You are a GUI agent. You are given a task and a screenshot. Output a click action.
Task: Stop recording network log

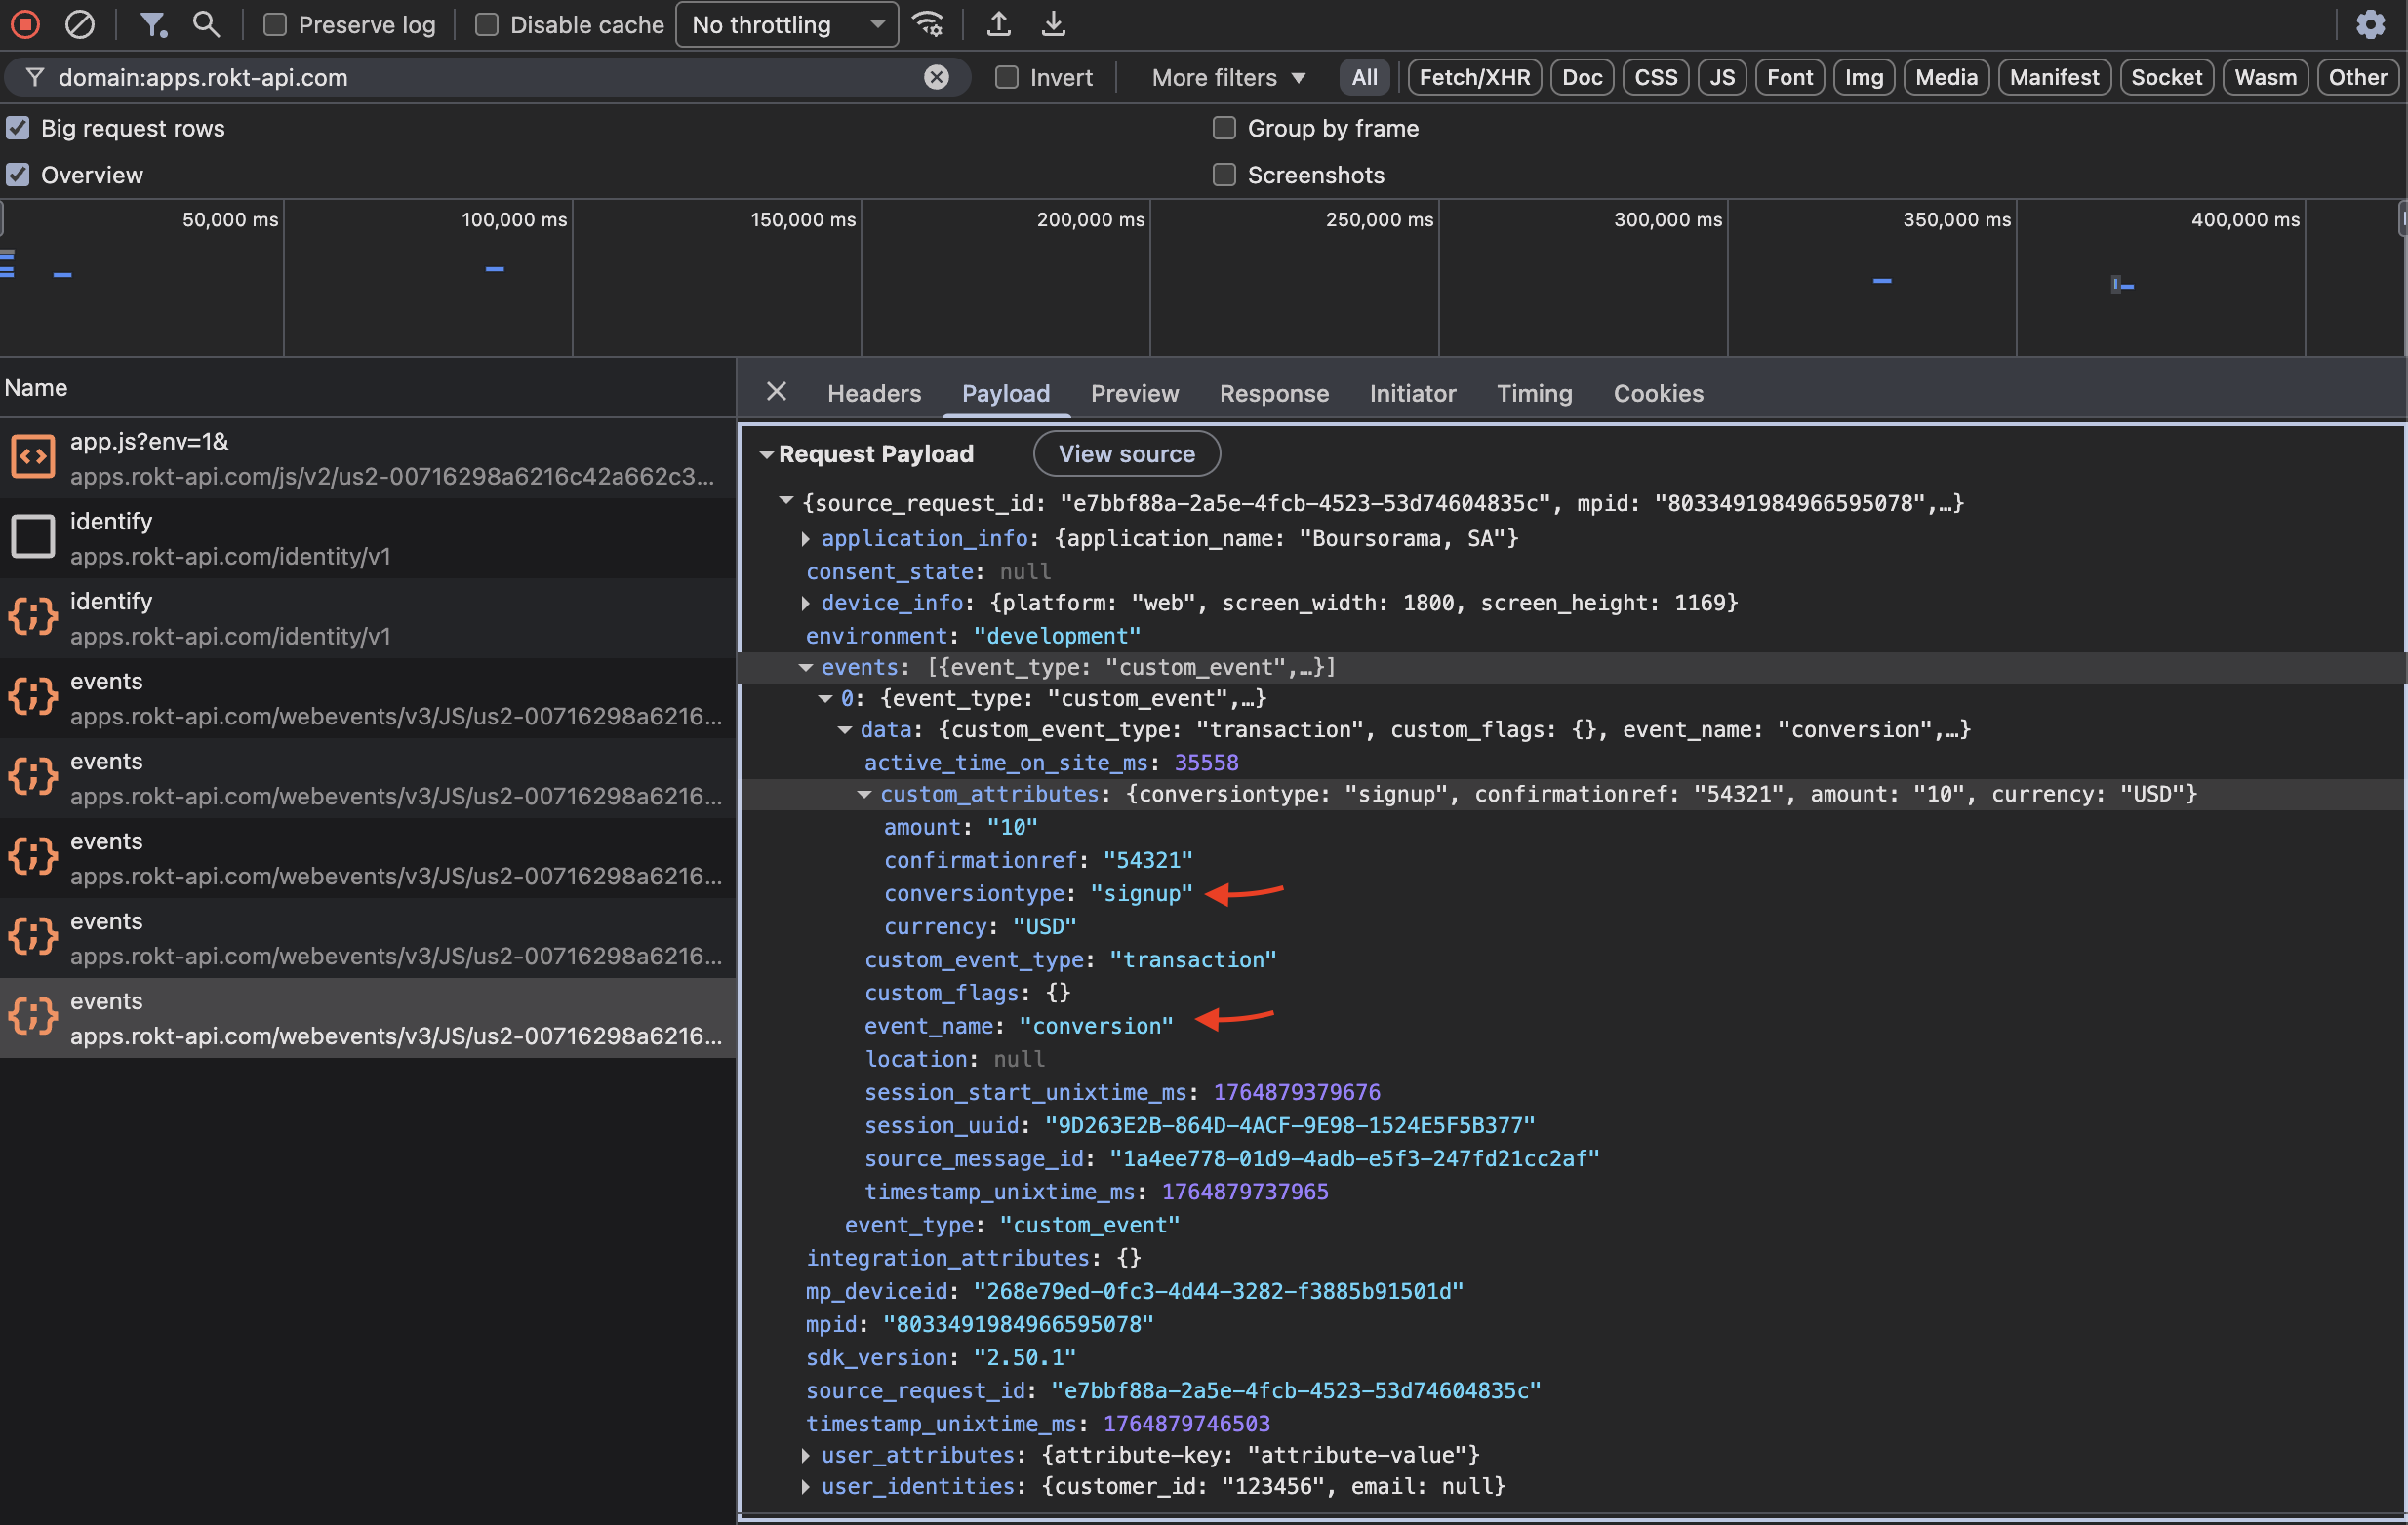24,24
